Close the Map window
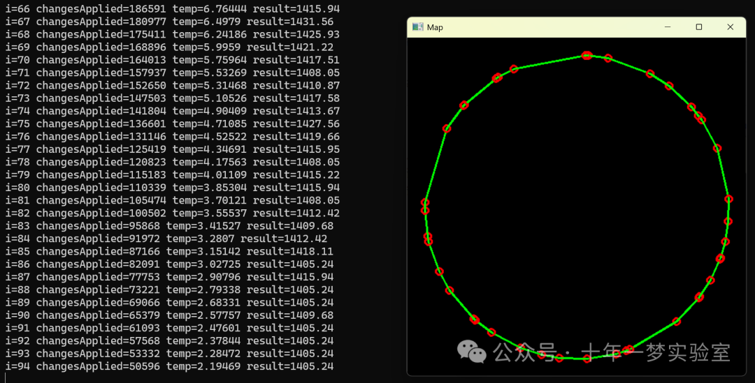The width and height of the screenshot is (755, 383). pos(730,27)
